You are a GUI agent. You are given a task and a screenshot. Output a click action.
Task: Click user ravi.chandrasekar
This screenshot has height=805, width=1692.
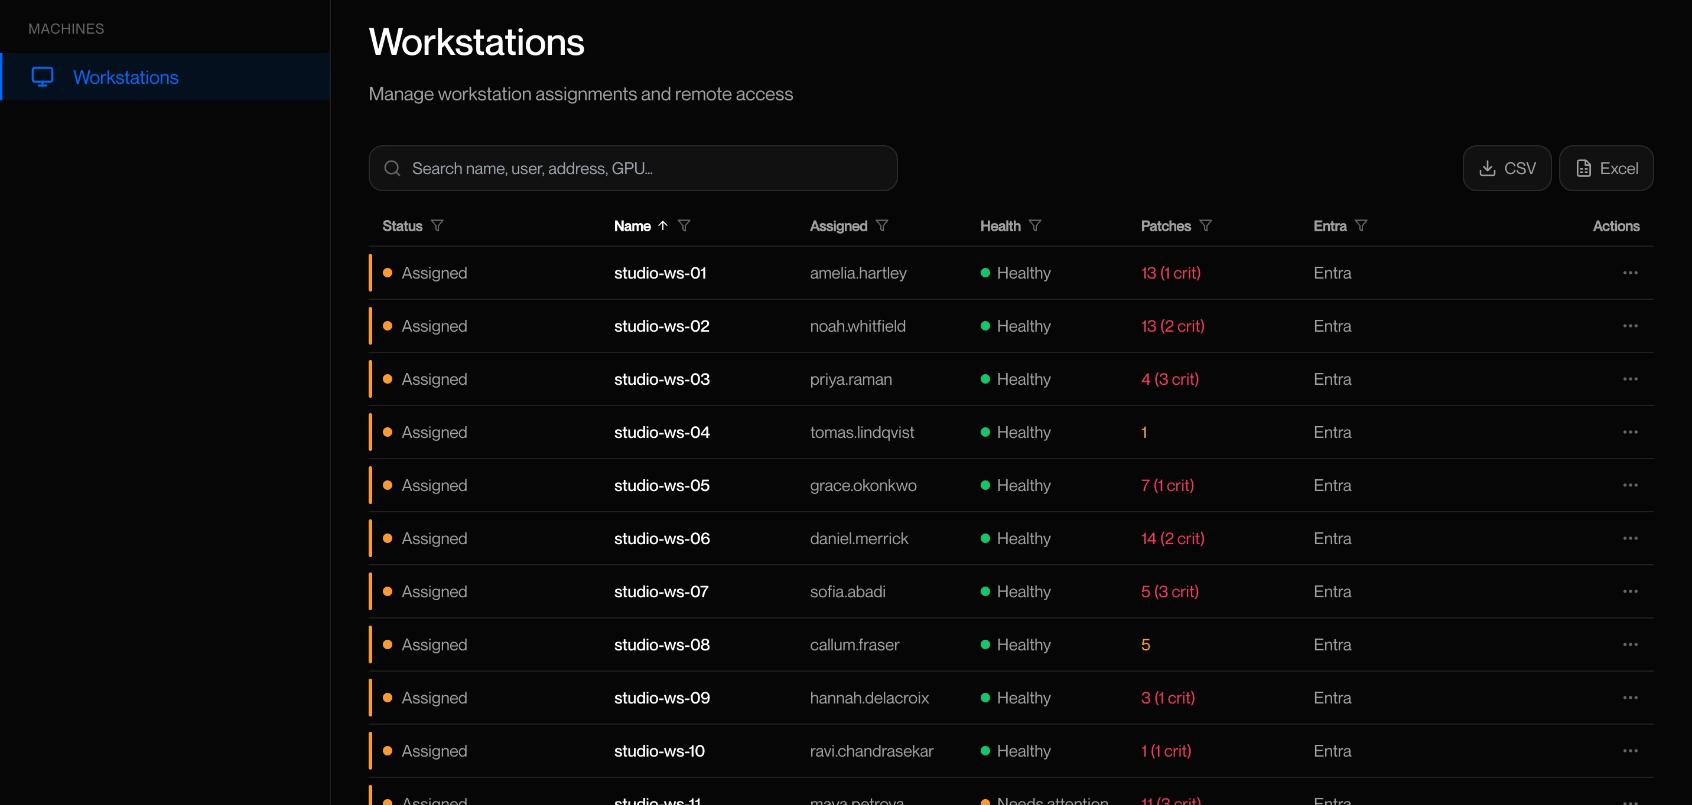click(x=871, y=751)
